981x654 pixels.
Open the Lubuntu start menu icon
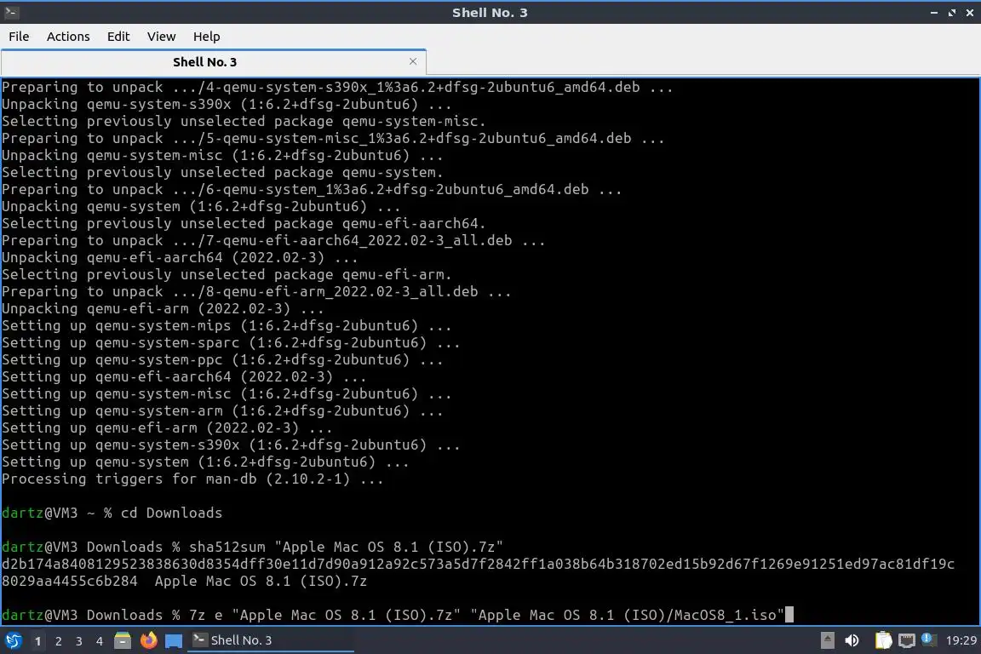click(14, 640)
